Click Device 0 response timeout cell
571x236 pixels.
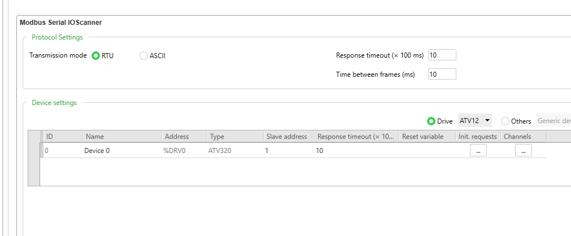point(356,151)
